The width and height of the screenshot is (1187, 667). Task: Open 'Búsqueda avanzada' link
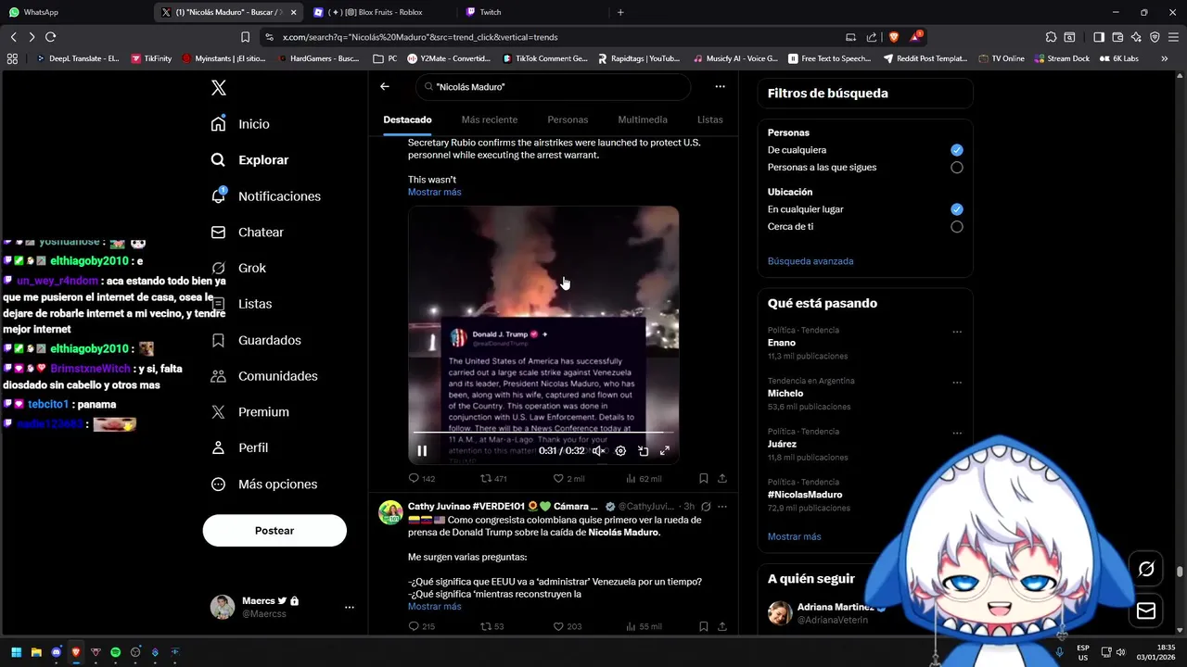click(x=810, y=261)
